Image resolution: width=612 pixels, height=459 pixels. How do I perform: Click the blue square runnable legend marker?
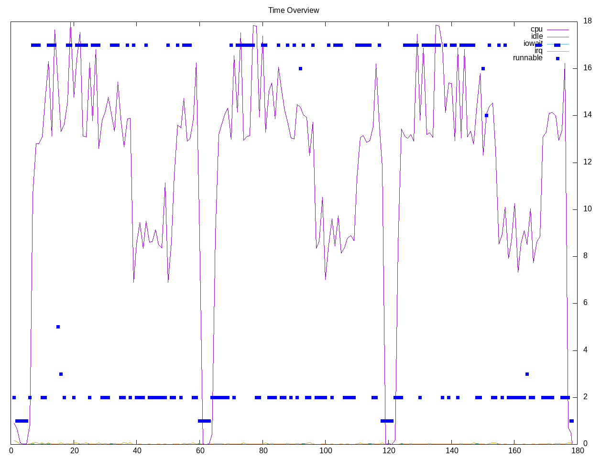557,58
